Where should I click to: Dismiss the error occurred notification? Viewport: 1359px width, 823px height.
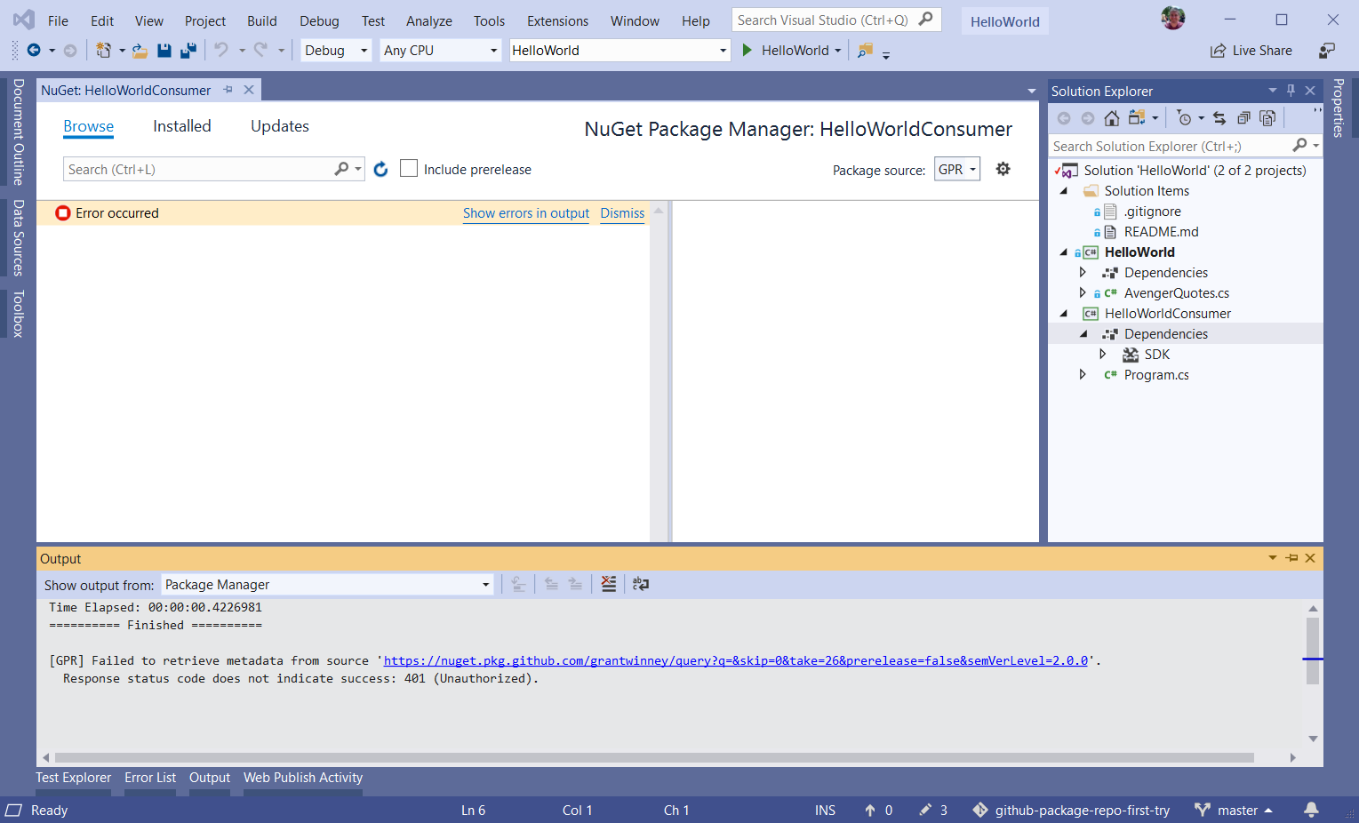tap(622, 213)
